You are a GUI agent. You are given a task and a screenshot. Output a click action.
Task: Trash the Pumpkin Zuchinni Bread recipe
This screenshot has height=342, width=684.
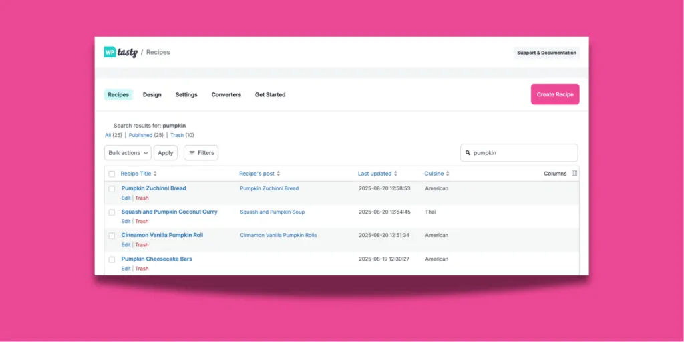(x=142, y=198)
